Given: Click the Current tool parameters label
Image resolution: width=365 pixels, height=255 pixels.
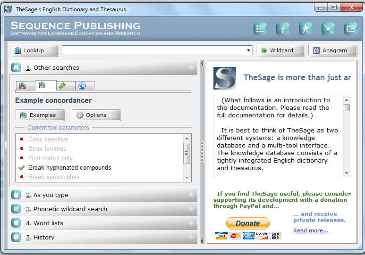Looking at the screenshot, I should click(x=58, y=128).
